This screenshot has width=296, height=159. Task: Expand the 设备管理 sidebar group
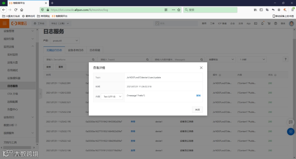click(19, 31)
